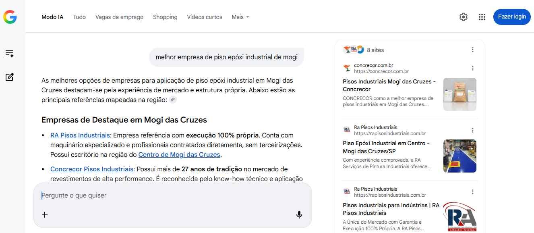Click the blue epoxy floor thumbnail
The image size is (534, 233).
460,156
